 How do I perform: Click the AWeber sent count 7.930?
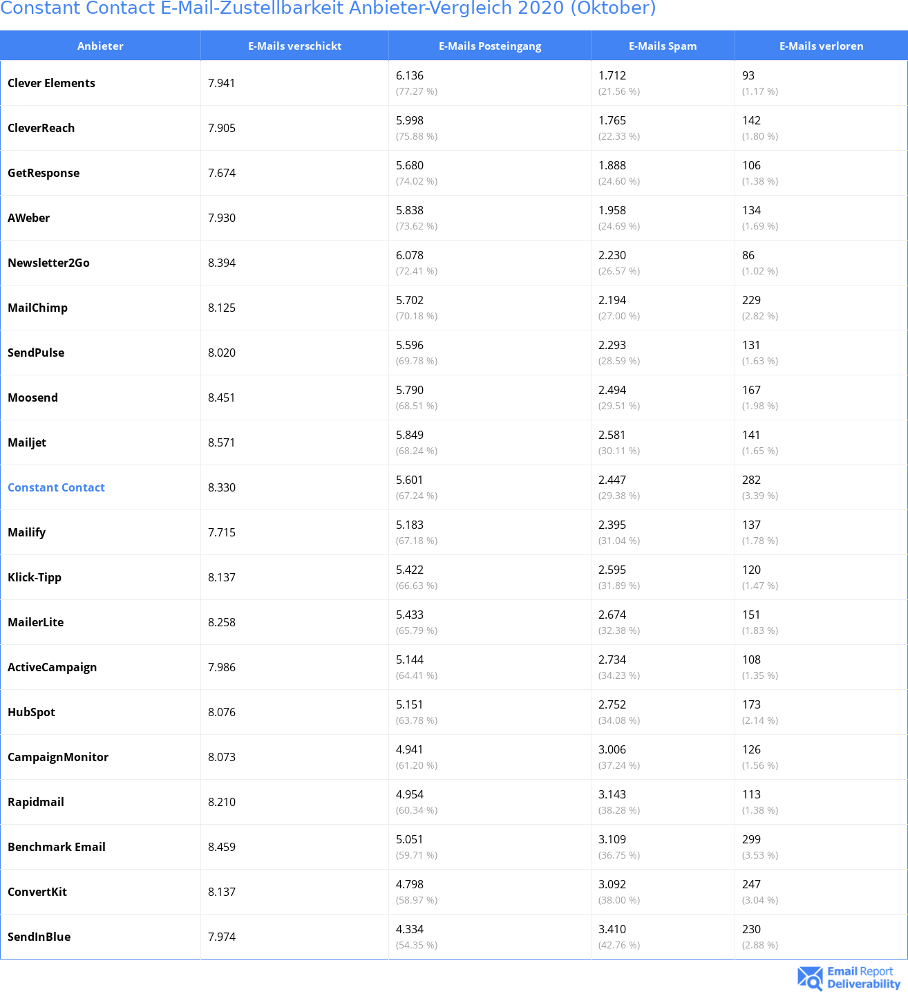(x=222, y=218)
